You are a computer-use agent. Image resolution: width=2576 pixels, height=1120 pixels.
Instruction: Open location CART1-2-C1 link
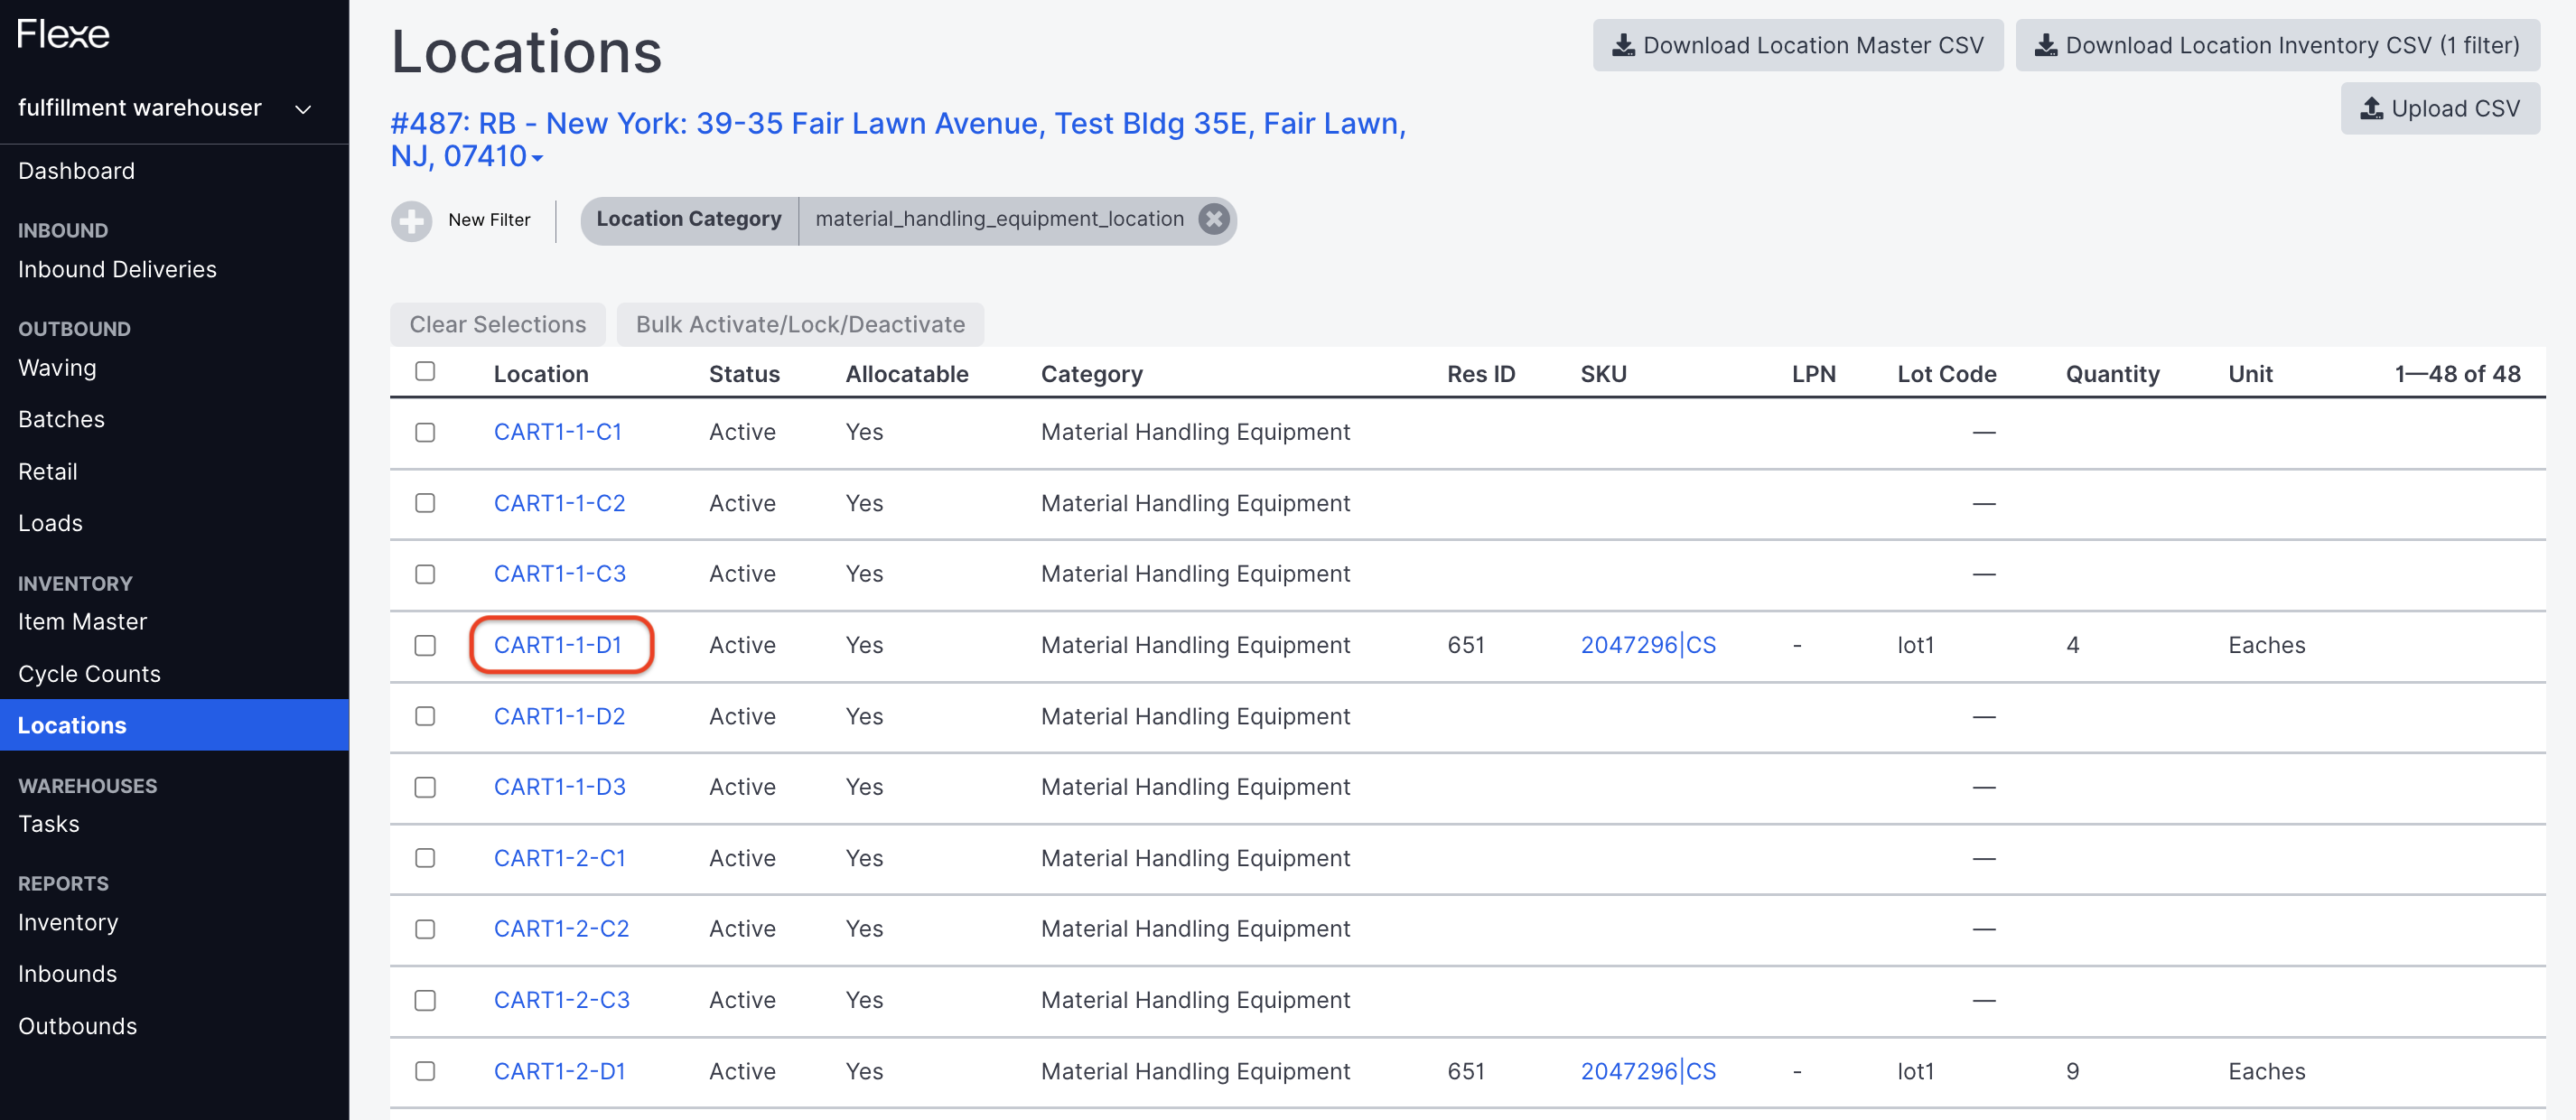click(560, 859)
